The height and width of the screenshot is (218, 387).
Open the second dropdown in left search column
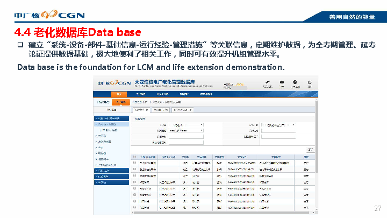point(186,130)
